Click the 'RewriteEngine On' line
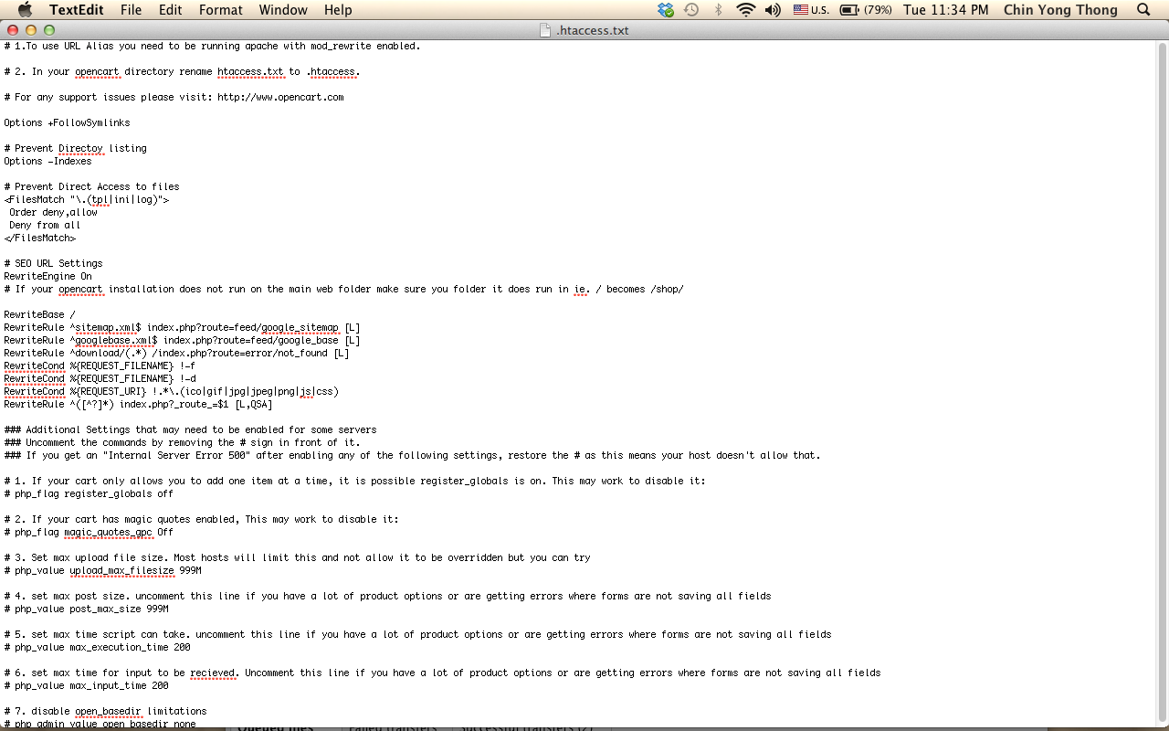The width and height of the screenshot is (1169, 731). [47, 276]
